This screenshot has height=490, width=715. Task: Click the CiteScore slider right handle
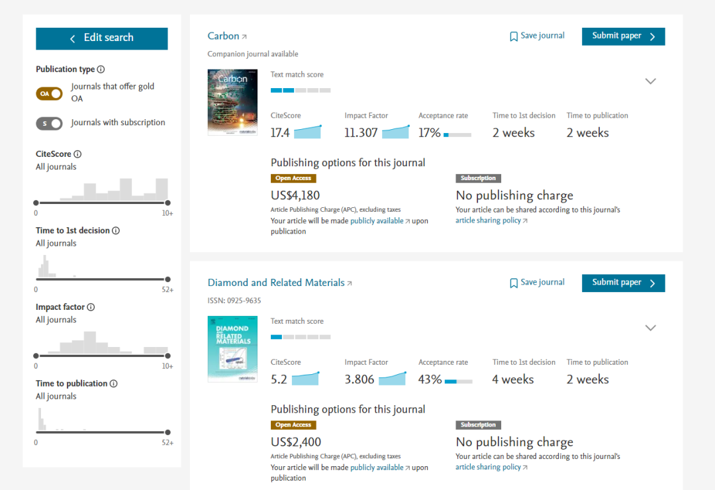tap(167, 203)
